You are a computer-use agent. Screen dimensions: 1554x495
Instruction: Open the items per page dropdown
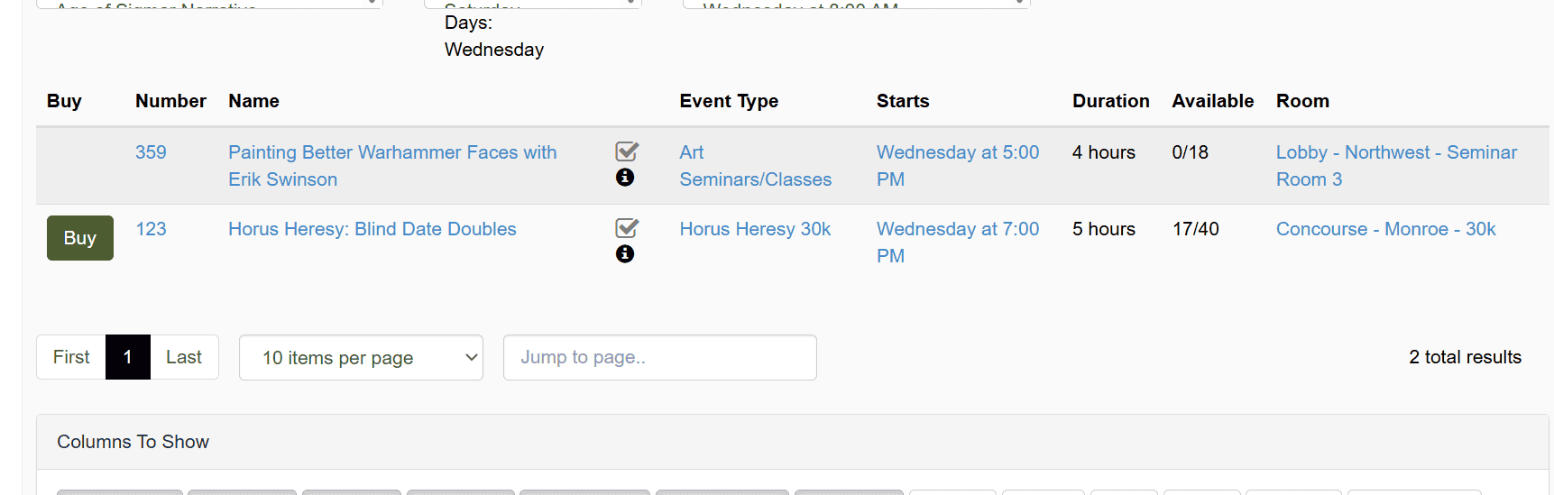point(361,358)
